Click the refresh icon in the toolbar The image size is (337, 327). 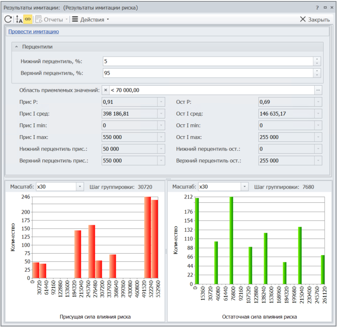pyautogui.click(x=8, y=20)
